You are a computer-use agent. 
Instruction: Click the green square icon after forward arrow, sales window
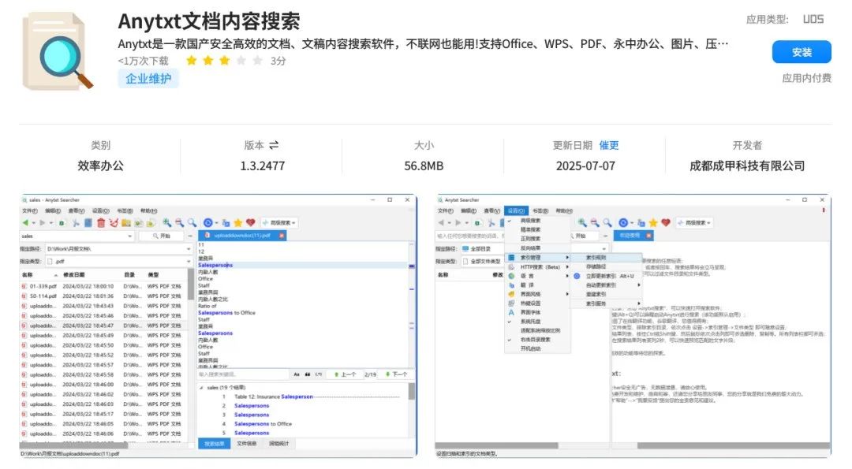coord(62,222)
